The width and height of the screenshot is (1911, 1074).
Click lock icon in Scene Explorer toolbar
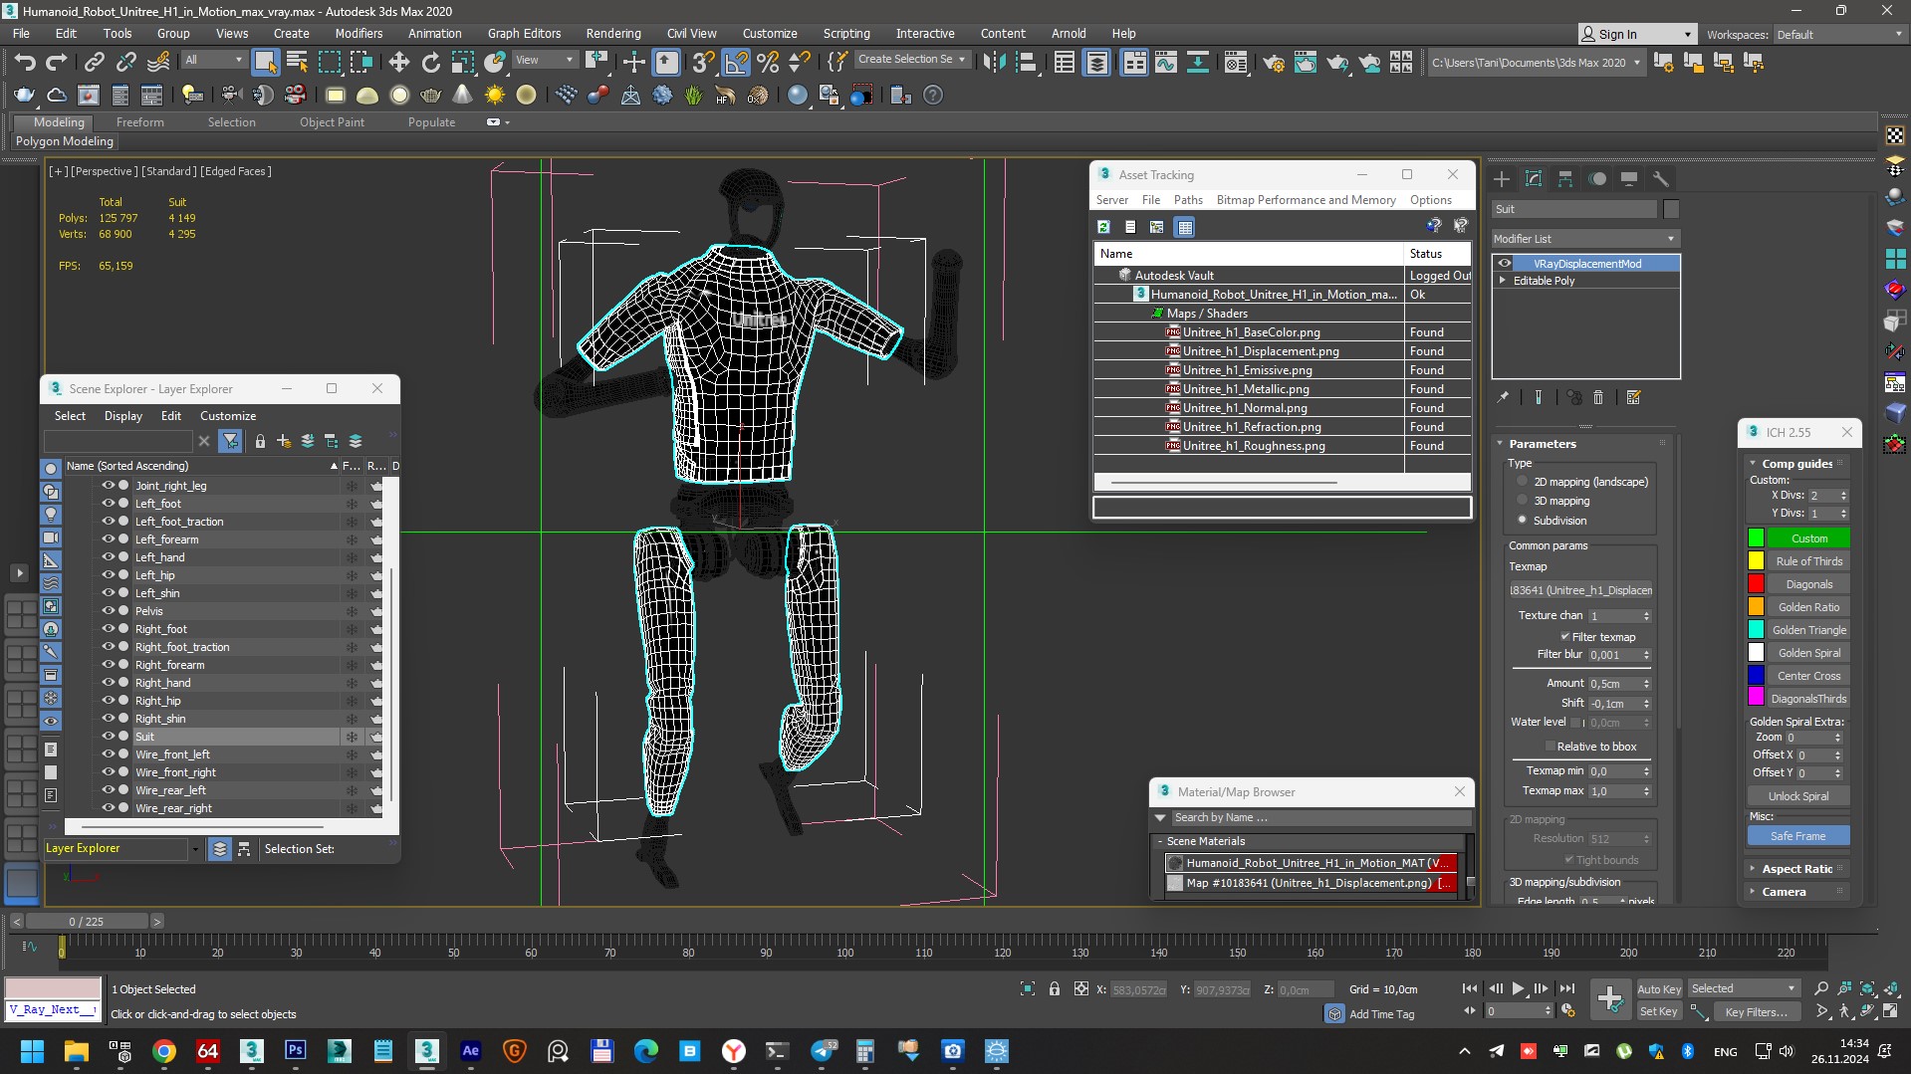pyautogui.click(x=260, y=441)
